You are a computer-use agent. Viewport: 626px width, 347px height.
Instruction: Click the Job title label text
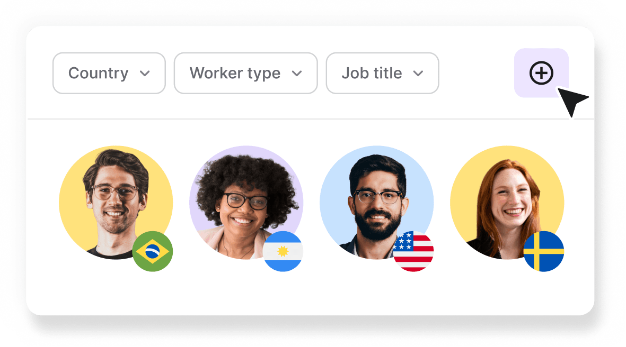click(372, 74)
